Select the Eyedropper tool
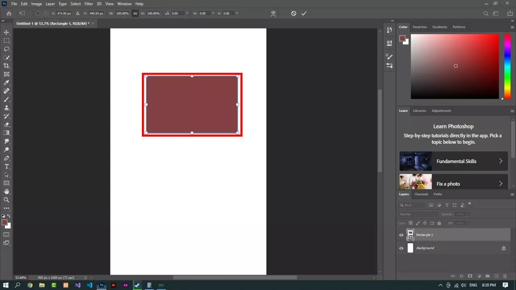Screen dimensions: 516x290 tap(6, 83)
